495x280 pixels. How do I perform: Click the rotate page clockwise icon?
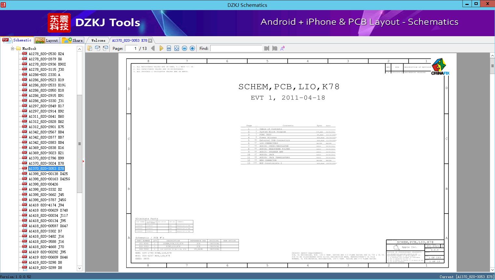[x=105, y=48]
